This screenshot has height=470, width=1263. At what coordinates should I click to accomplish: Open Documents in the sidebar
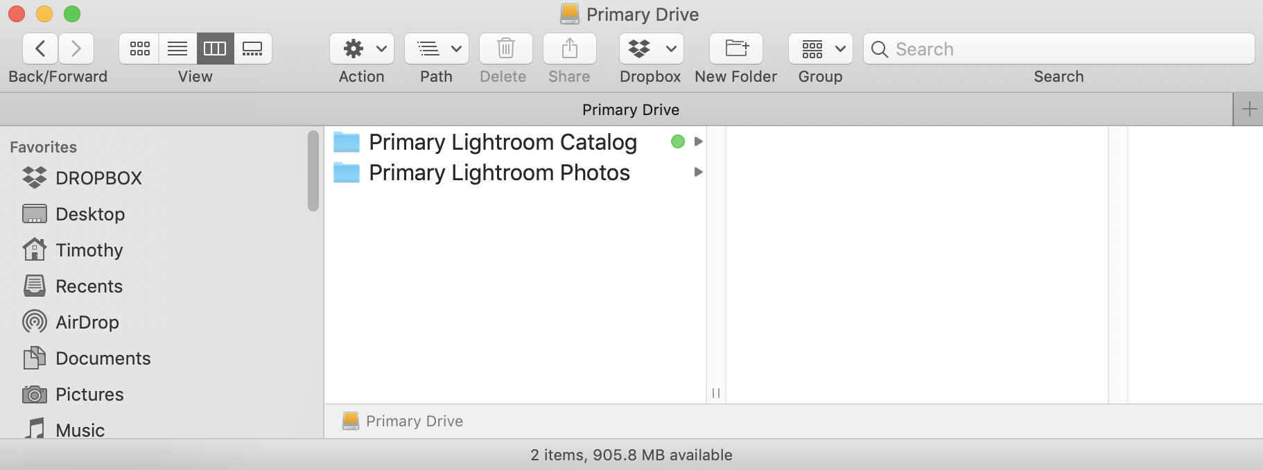103,358
